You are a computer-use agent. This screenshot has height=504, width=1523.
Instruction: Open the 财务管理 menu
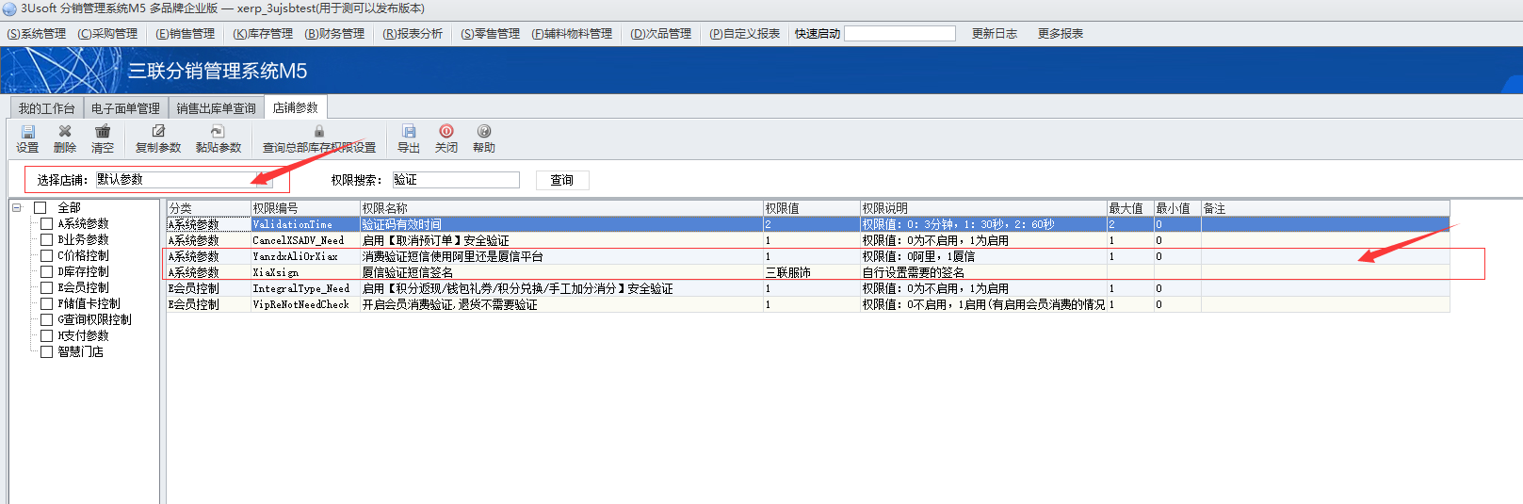point(334,34)
